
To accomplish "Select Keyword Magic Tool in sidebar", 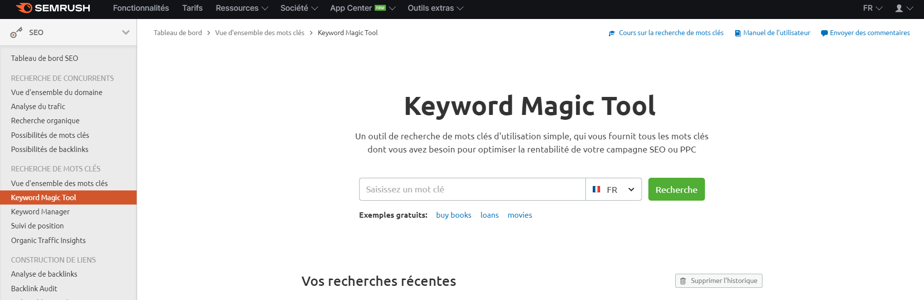I will point(68,198).
